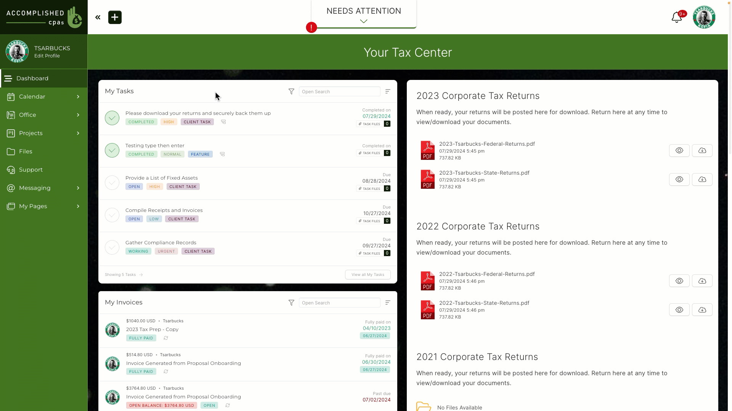Download the 2023-Tsarbucks-Federal-Returns.pdf
The width and height of the screenshot is (732, 411).
702,151
